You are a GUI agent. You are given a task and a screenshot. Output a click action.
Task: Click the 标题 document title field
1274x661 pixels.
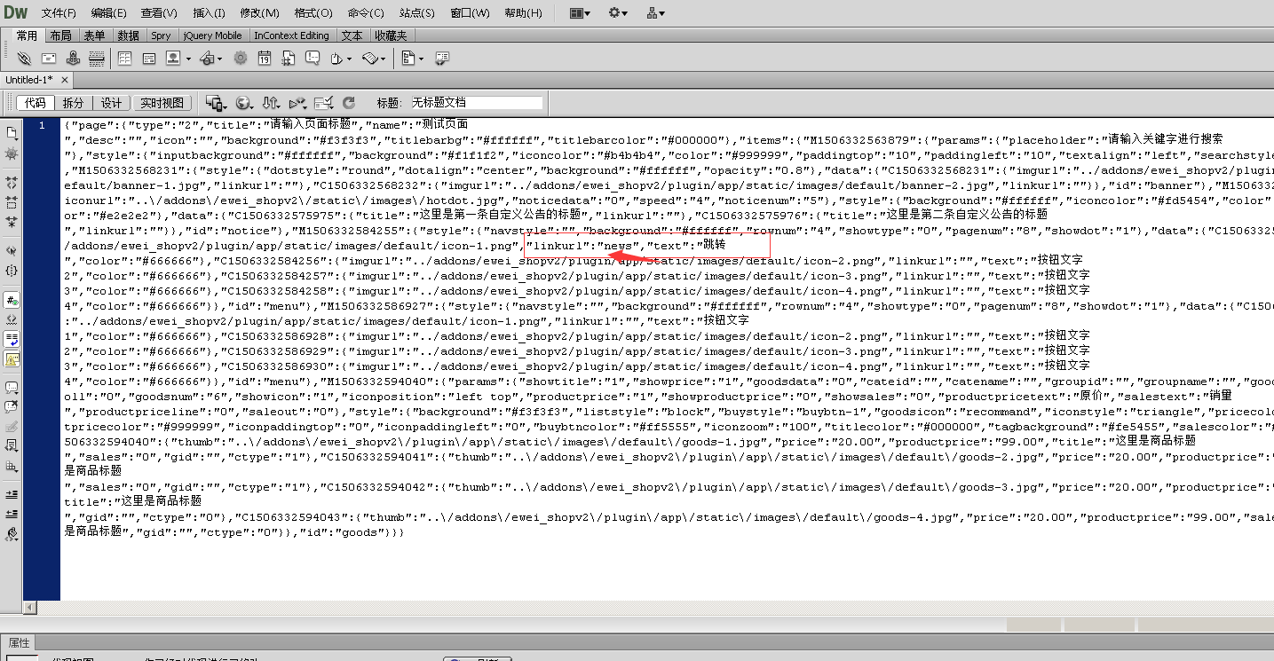point(477,103)
